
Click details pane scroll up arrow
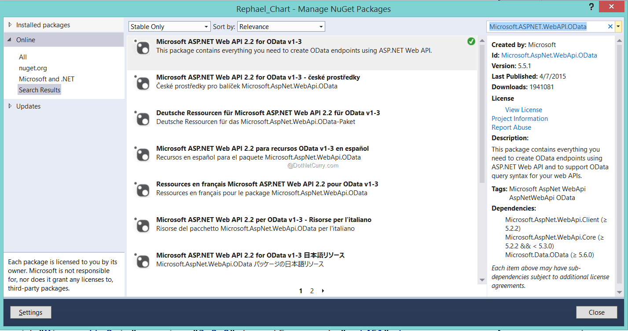pos(619,41)
